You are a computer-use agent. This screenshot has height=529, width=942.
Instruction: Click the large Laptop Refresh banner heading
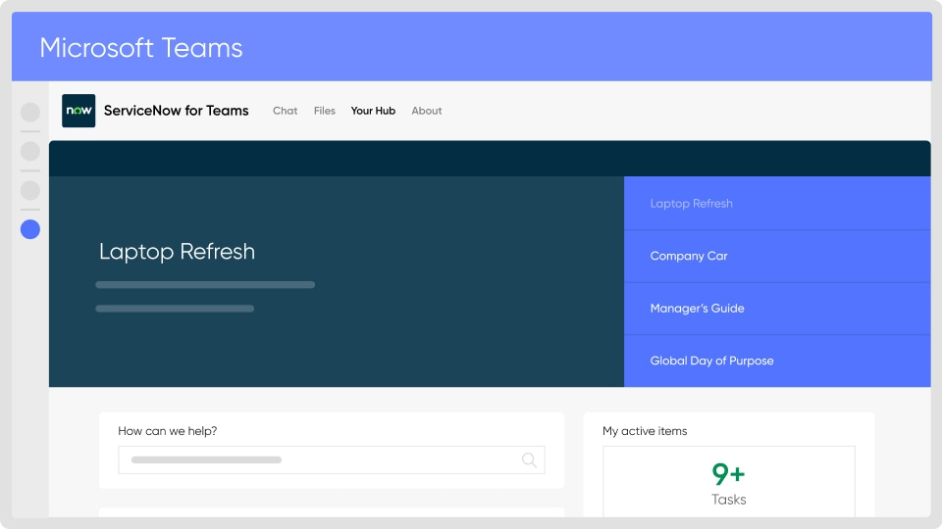(x=177, y=252)
